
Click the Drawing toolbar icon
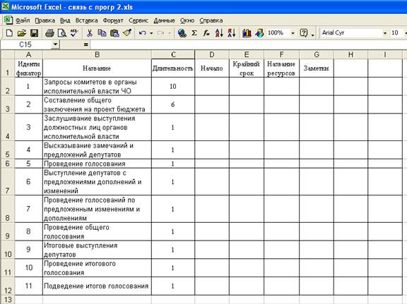click(259, 33)
